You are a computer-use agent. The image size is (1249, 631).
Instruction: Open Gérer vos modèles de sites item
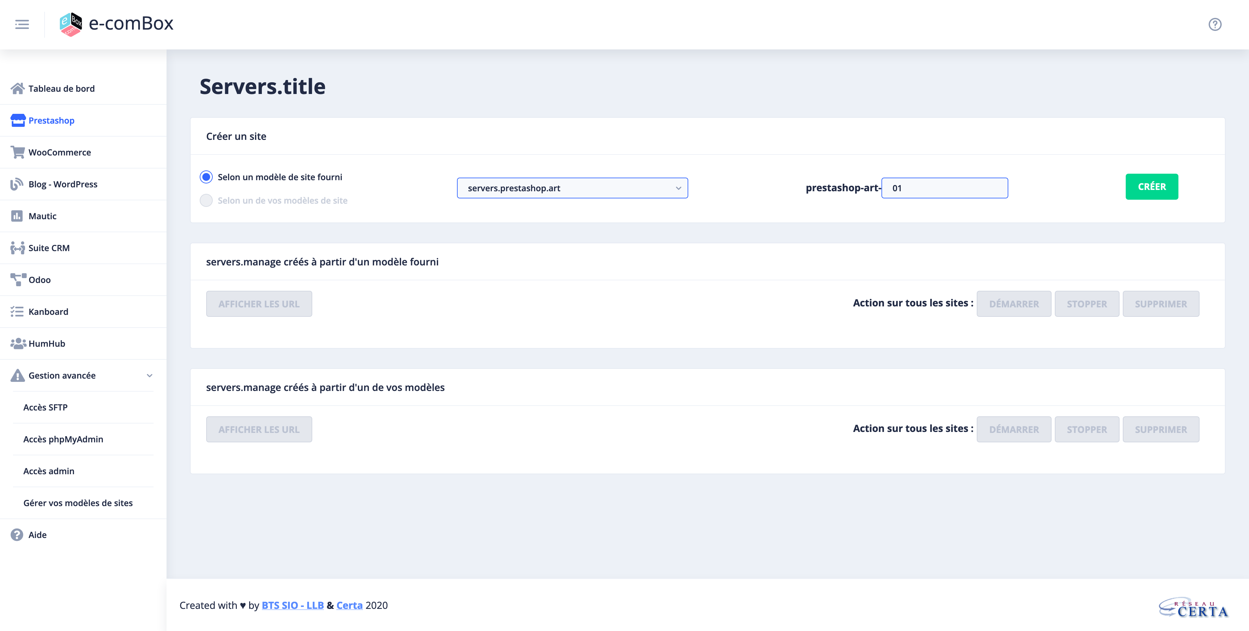83,503
